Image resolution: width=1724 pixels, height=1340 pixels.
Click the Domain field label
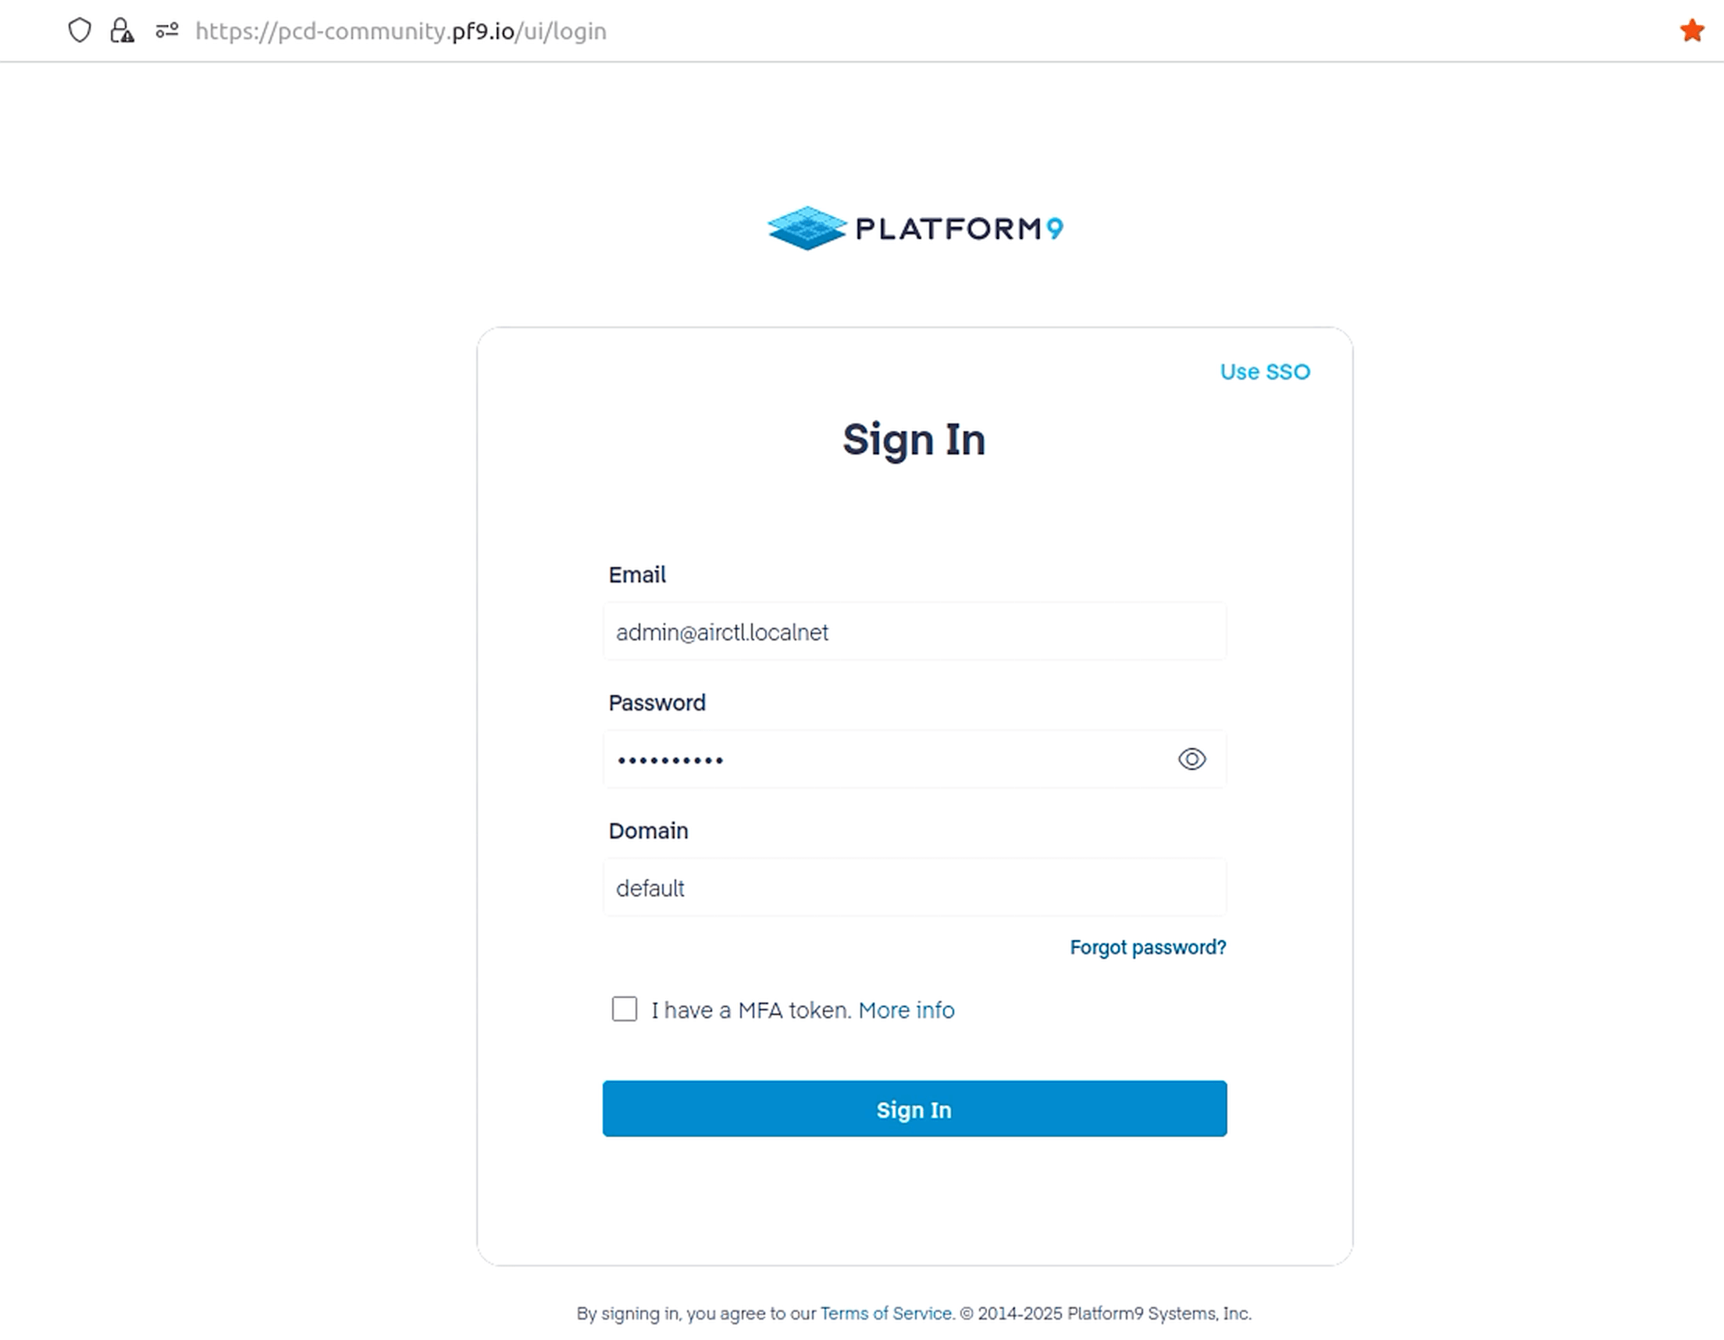pyautogui.click(x=648, y=831)
